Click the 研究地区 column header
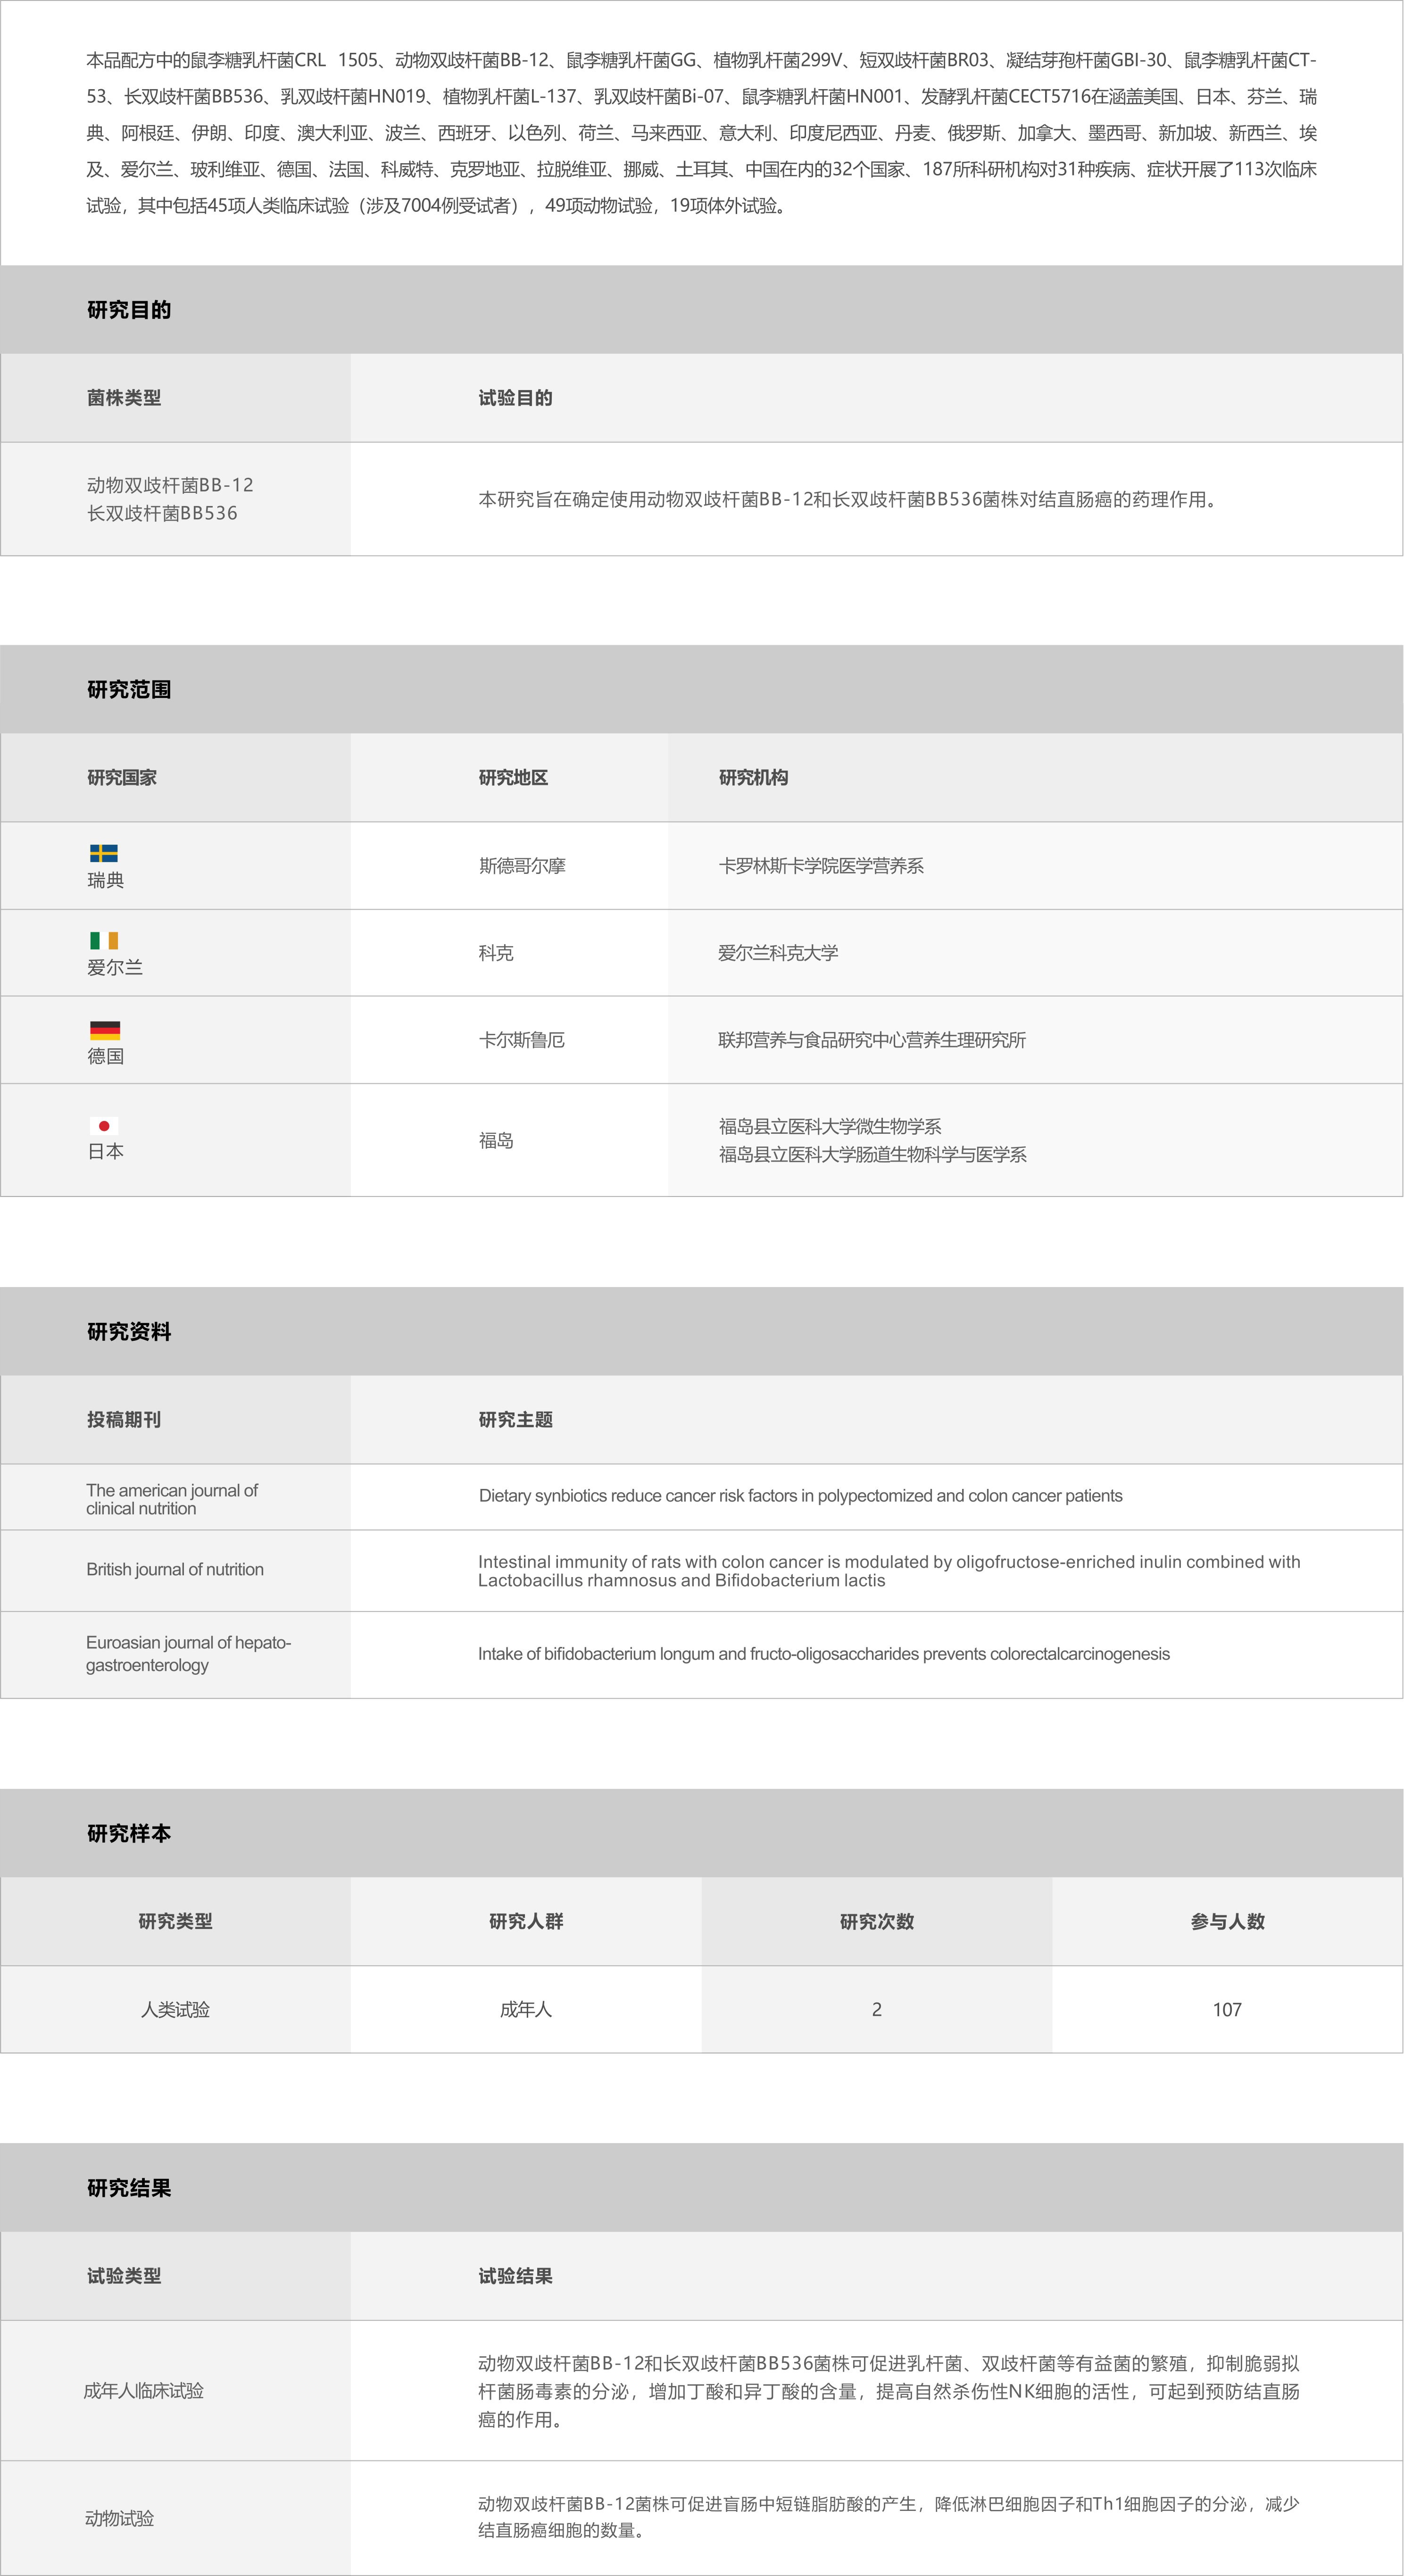Screen dimensions: 1404x2576 click(513, 777)
